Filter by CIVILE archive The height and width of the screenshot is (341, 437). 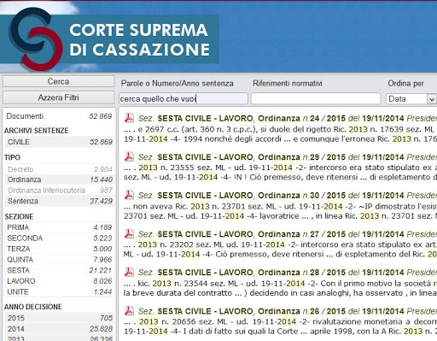point(60,142)
